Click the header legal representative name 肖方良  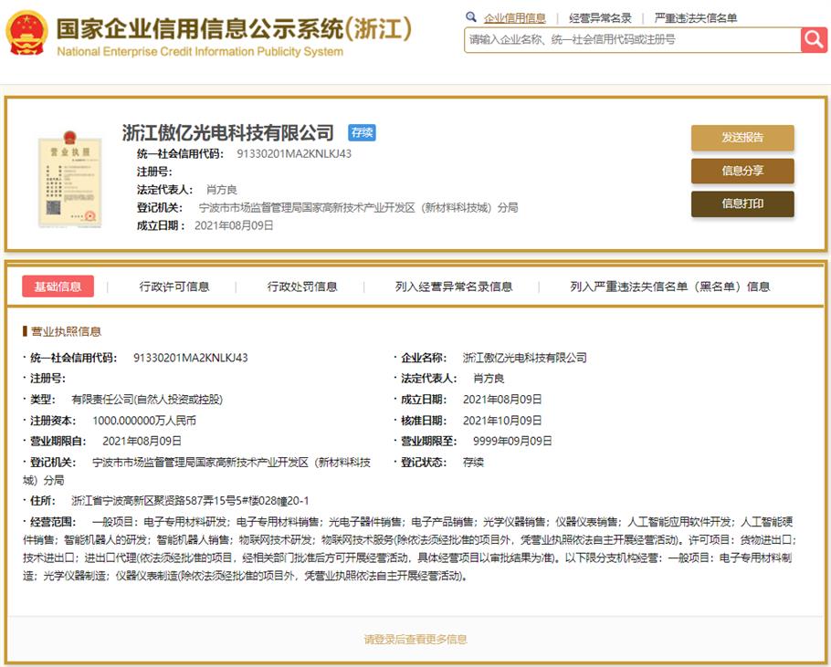[222, 190]
